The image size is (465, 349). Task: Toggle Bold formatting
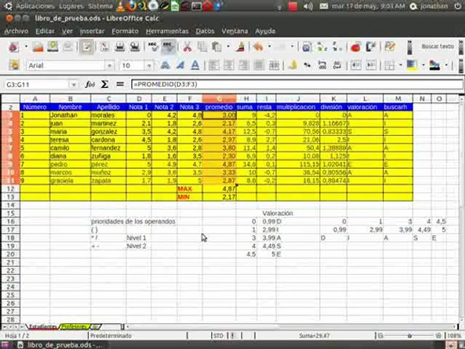pyautogui.click(x=165, y=65)
